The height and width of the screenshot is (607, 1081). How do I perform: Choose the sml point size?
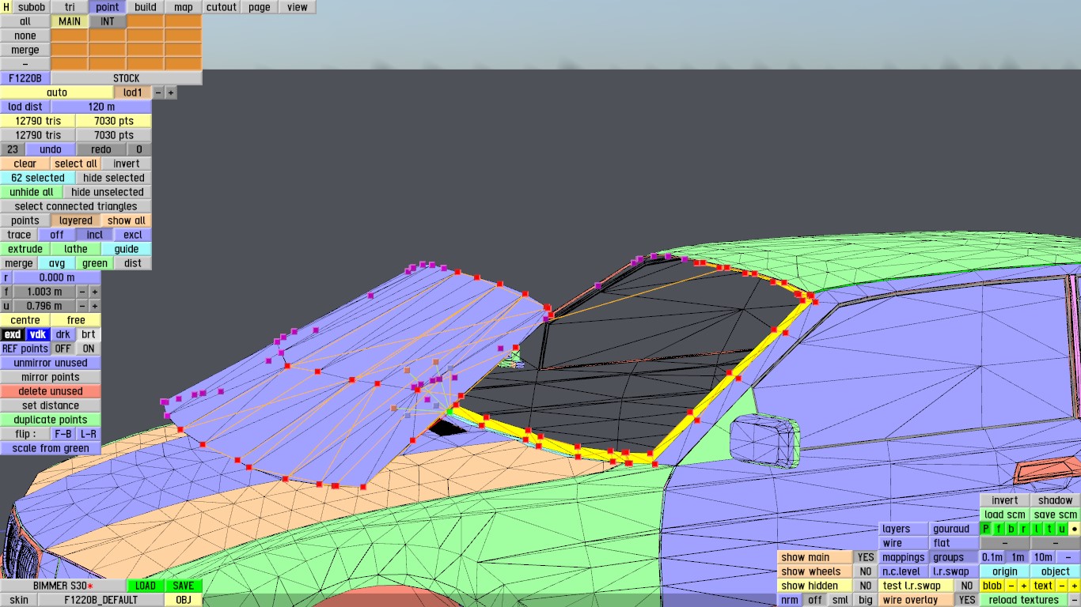[x=840, y=600]
